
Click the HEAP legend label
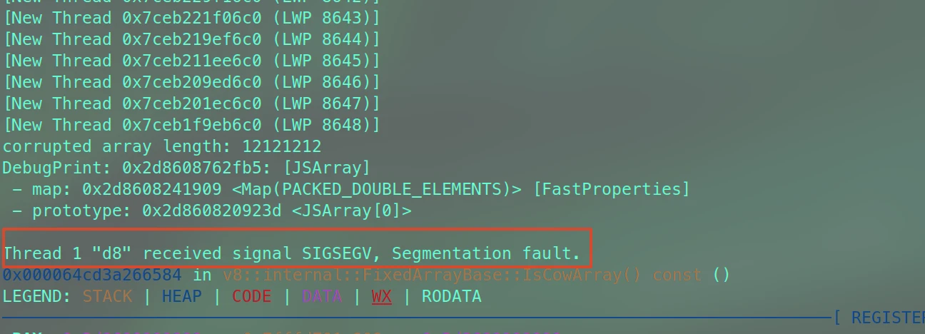[x=181, y=296]
